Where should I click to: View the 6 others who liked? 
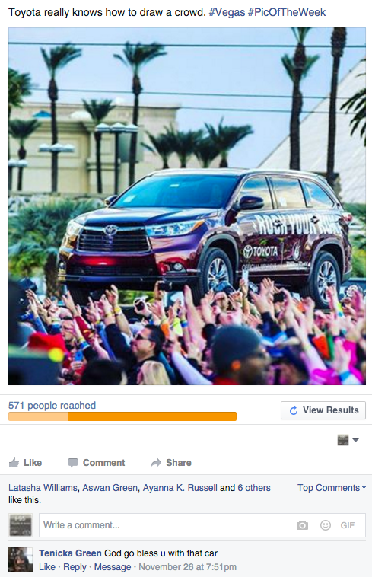[254, 488]
